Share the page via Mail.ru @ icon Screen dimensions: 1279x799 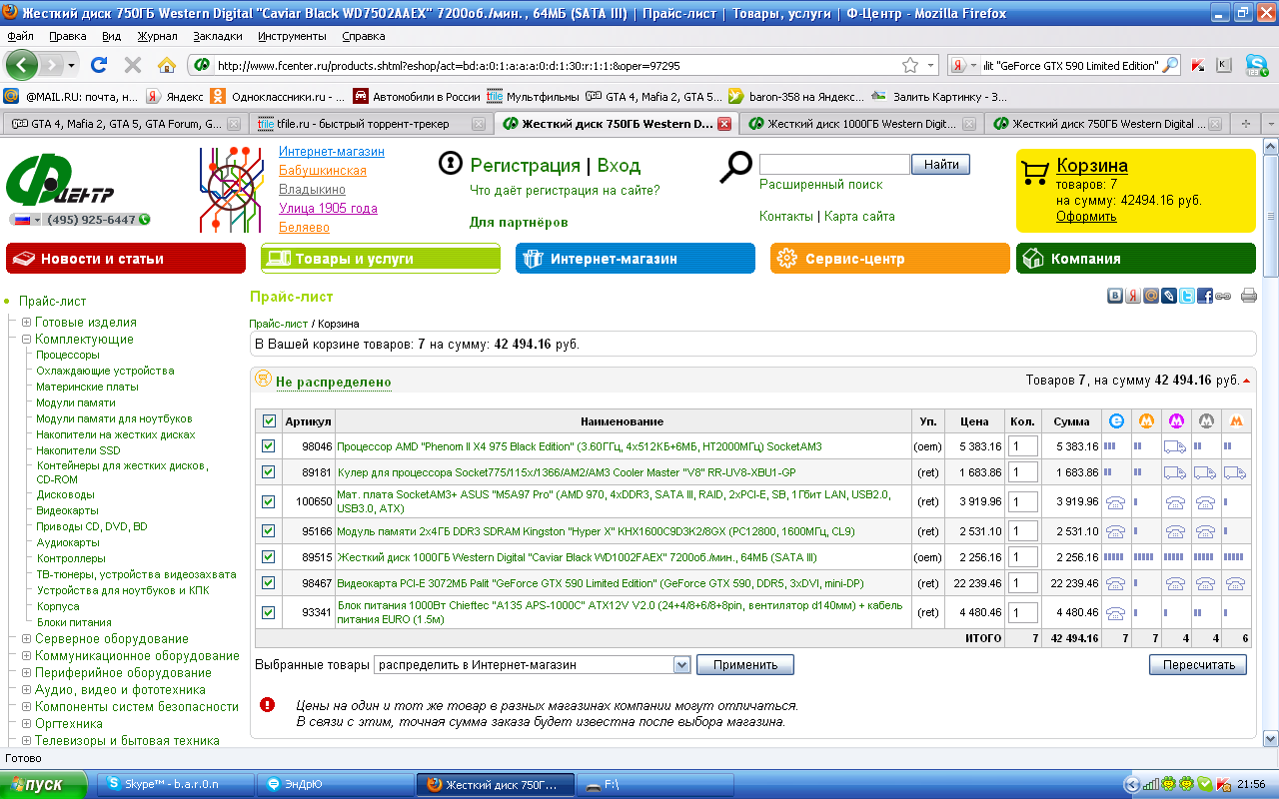[1151, 296]
